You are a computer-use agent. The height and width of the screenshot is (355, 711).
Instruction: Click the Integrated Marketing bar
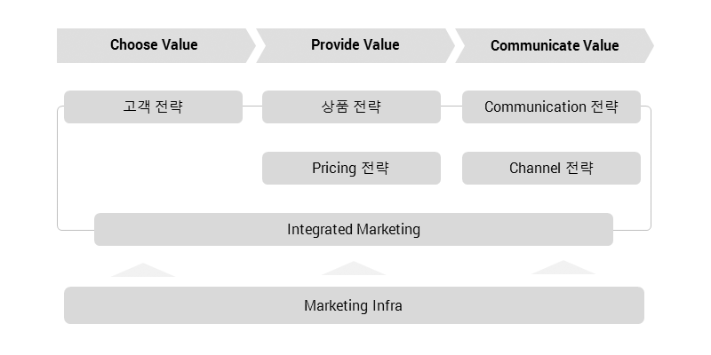tap(354, 230)
